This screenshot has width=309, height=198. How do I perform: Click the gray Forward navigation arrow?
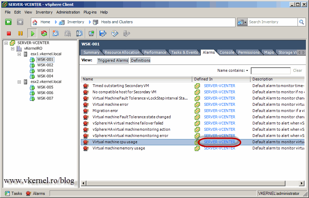point(20,22)
